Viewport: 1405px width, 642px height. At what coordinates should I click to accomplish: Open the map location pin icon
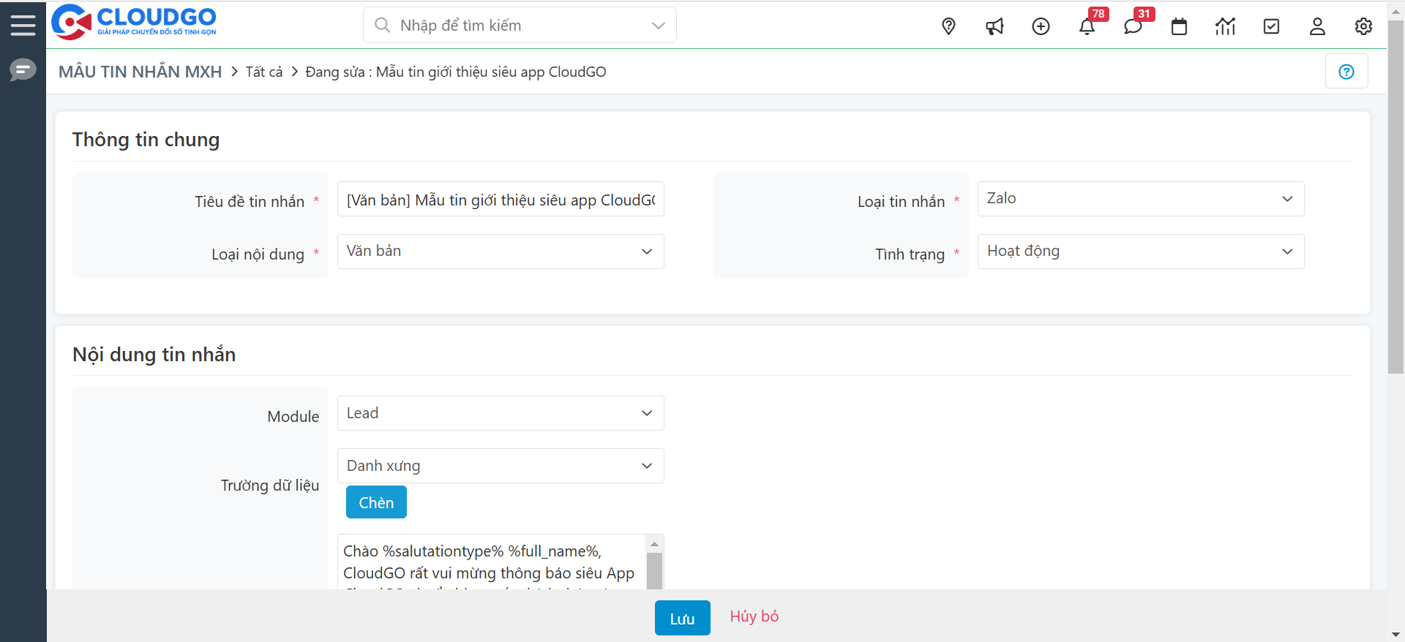[x=948, y=26]
